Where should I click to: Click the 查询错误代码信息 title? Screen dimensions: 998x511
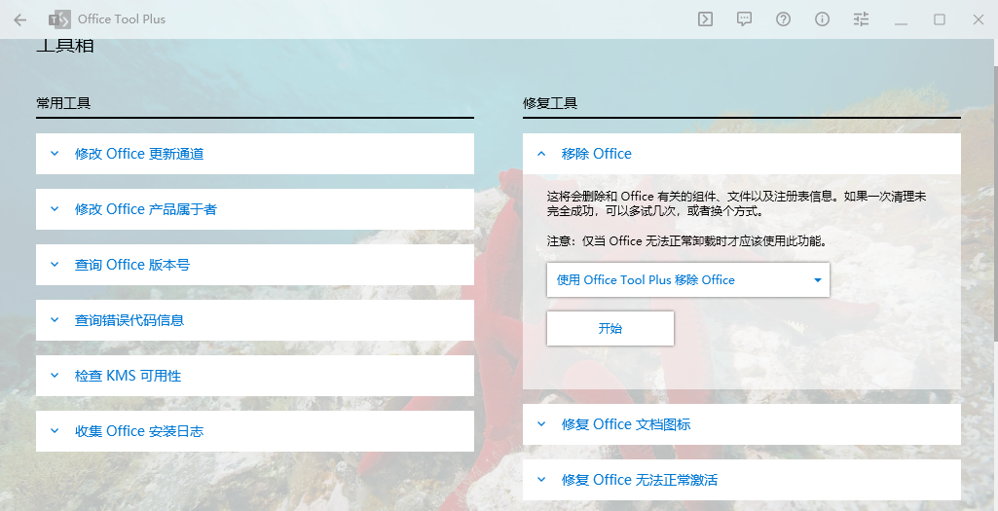(129, 320)
